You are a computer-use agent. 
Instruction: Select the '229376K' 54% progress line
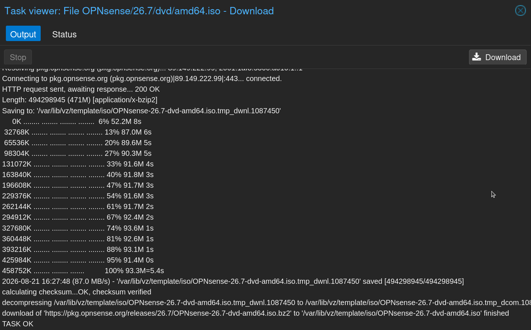(78, 196)
